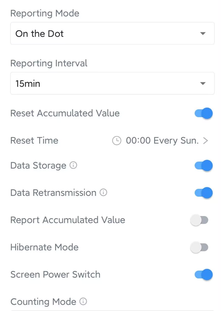This screenshot has width=221, height=311.
Task: Click the Counting Mode info icon
Action: pyautogui.click(x=83, y=301)
